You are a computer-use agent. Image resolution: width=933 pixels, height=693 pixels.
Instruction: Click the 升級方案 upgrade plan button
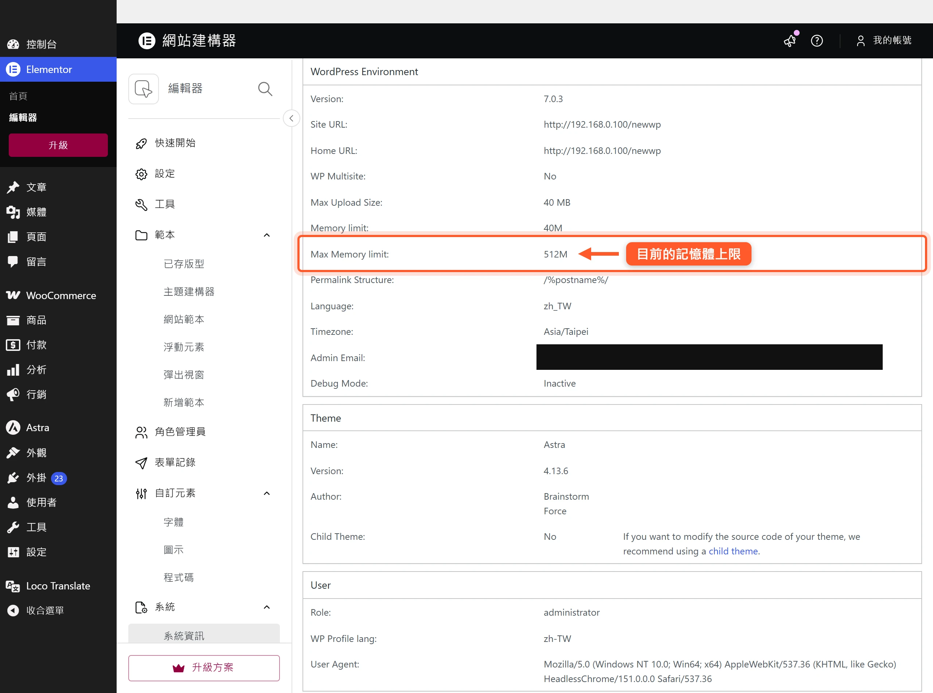point(204,667)
